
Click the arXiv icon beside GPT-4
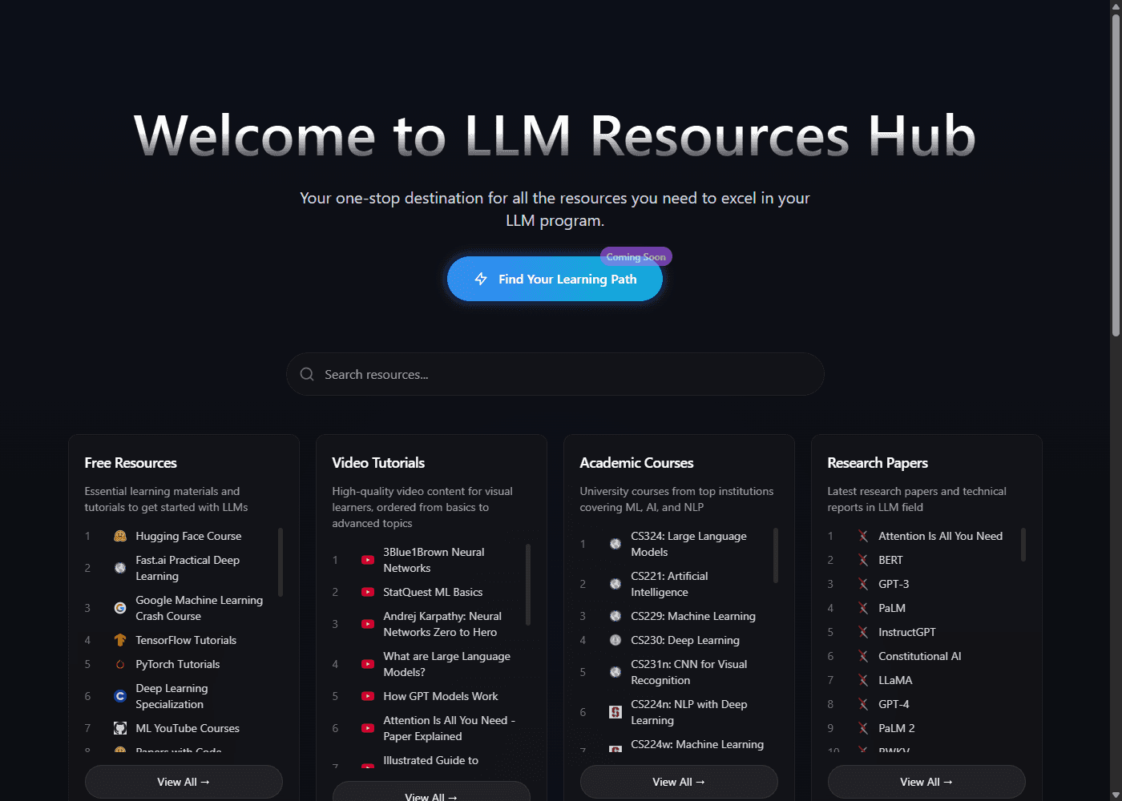(x=863, y=704)
